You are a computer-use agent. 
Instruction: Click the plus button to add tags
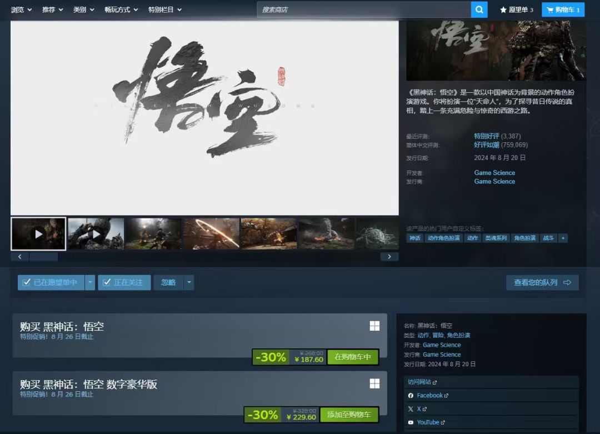[x=563, y=238]
